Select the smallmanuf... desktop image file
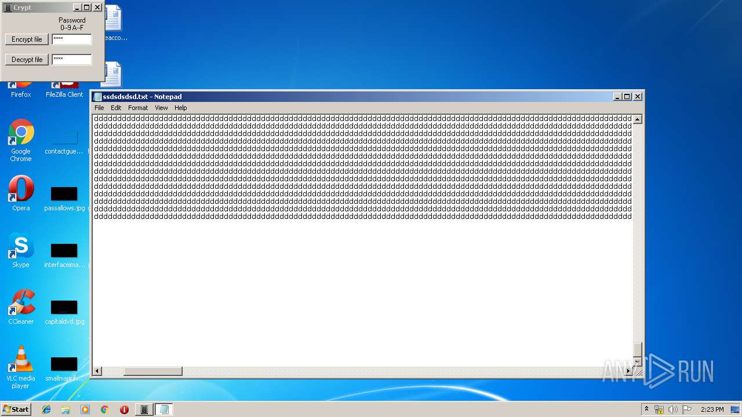 click(64, 369)
